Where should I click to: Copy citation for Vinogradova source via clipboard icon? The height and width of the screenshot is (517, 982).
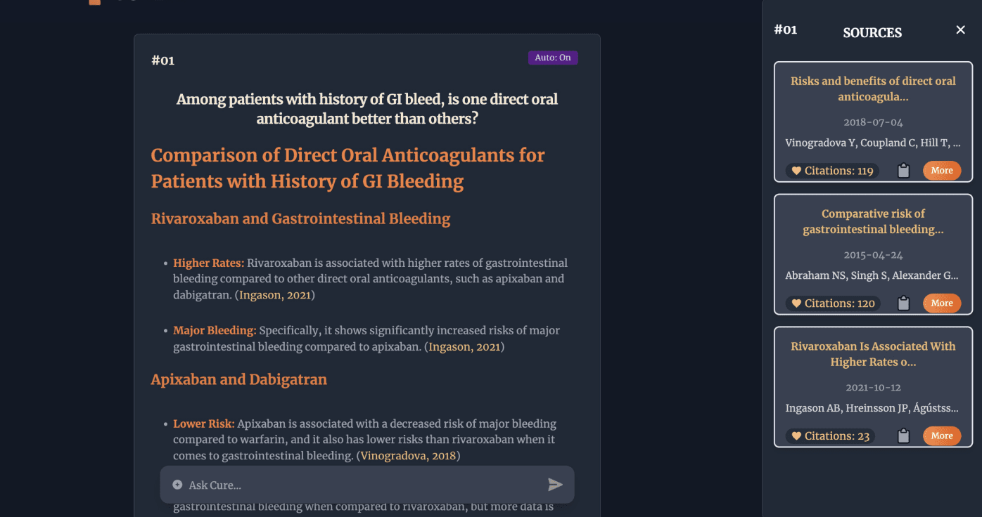click(x=904, y=171)
